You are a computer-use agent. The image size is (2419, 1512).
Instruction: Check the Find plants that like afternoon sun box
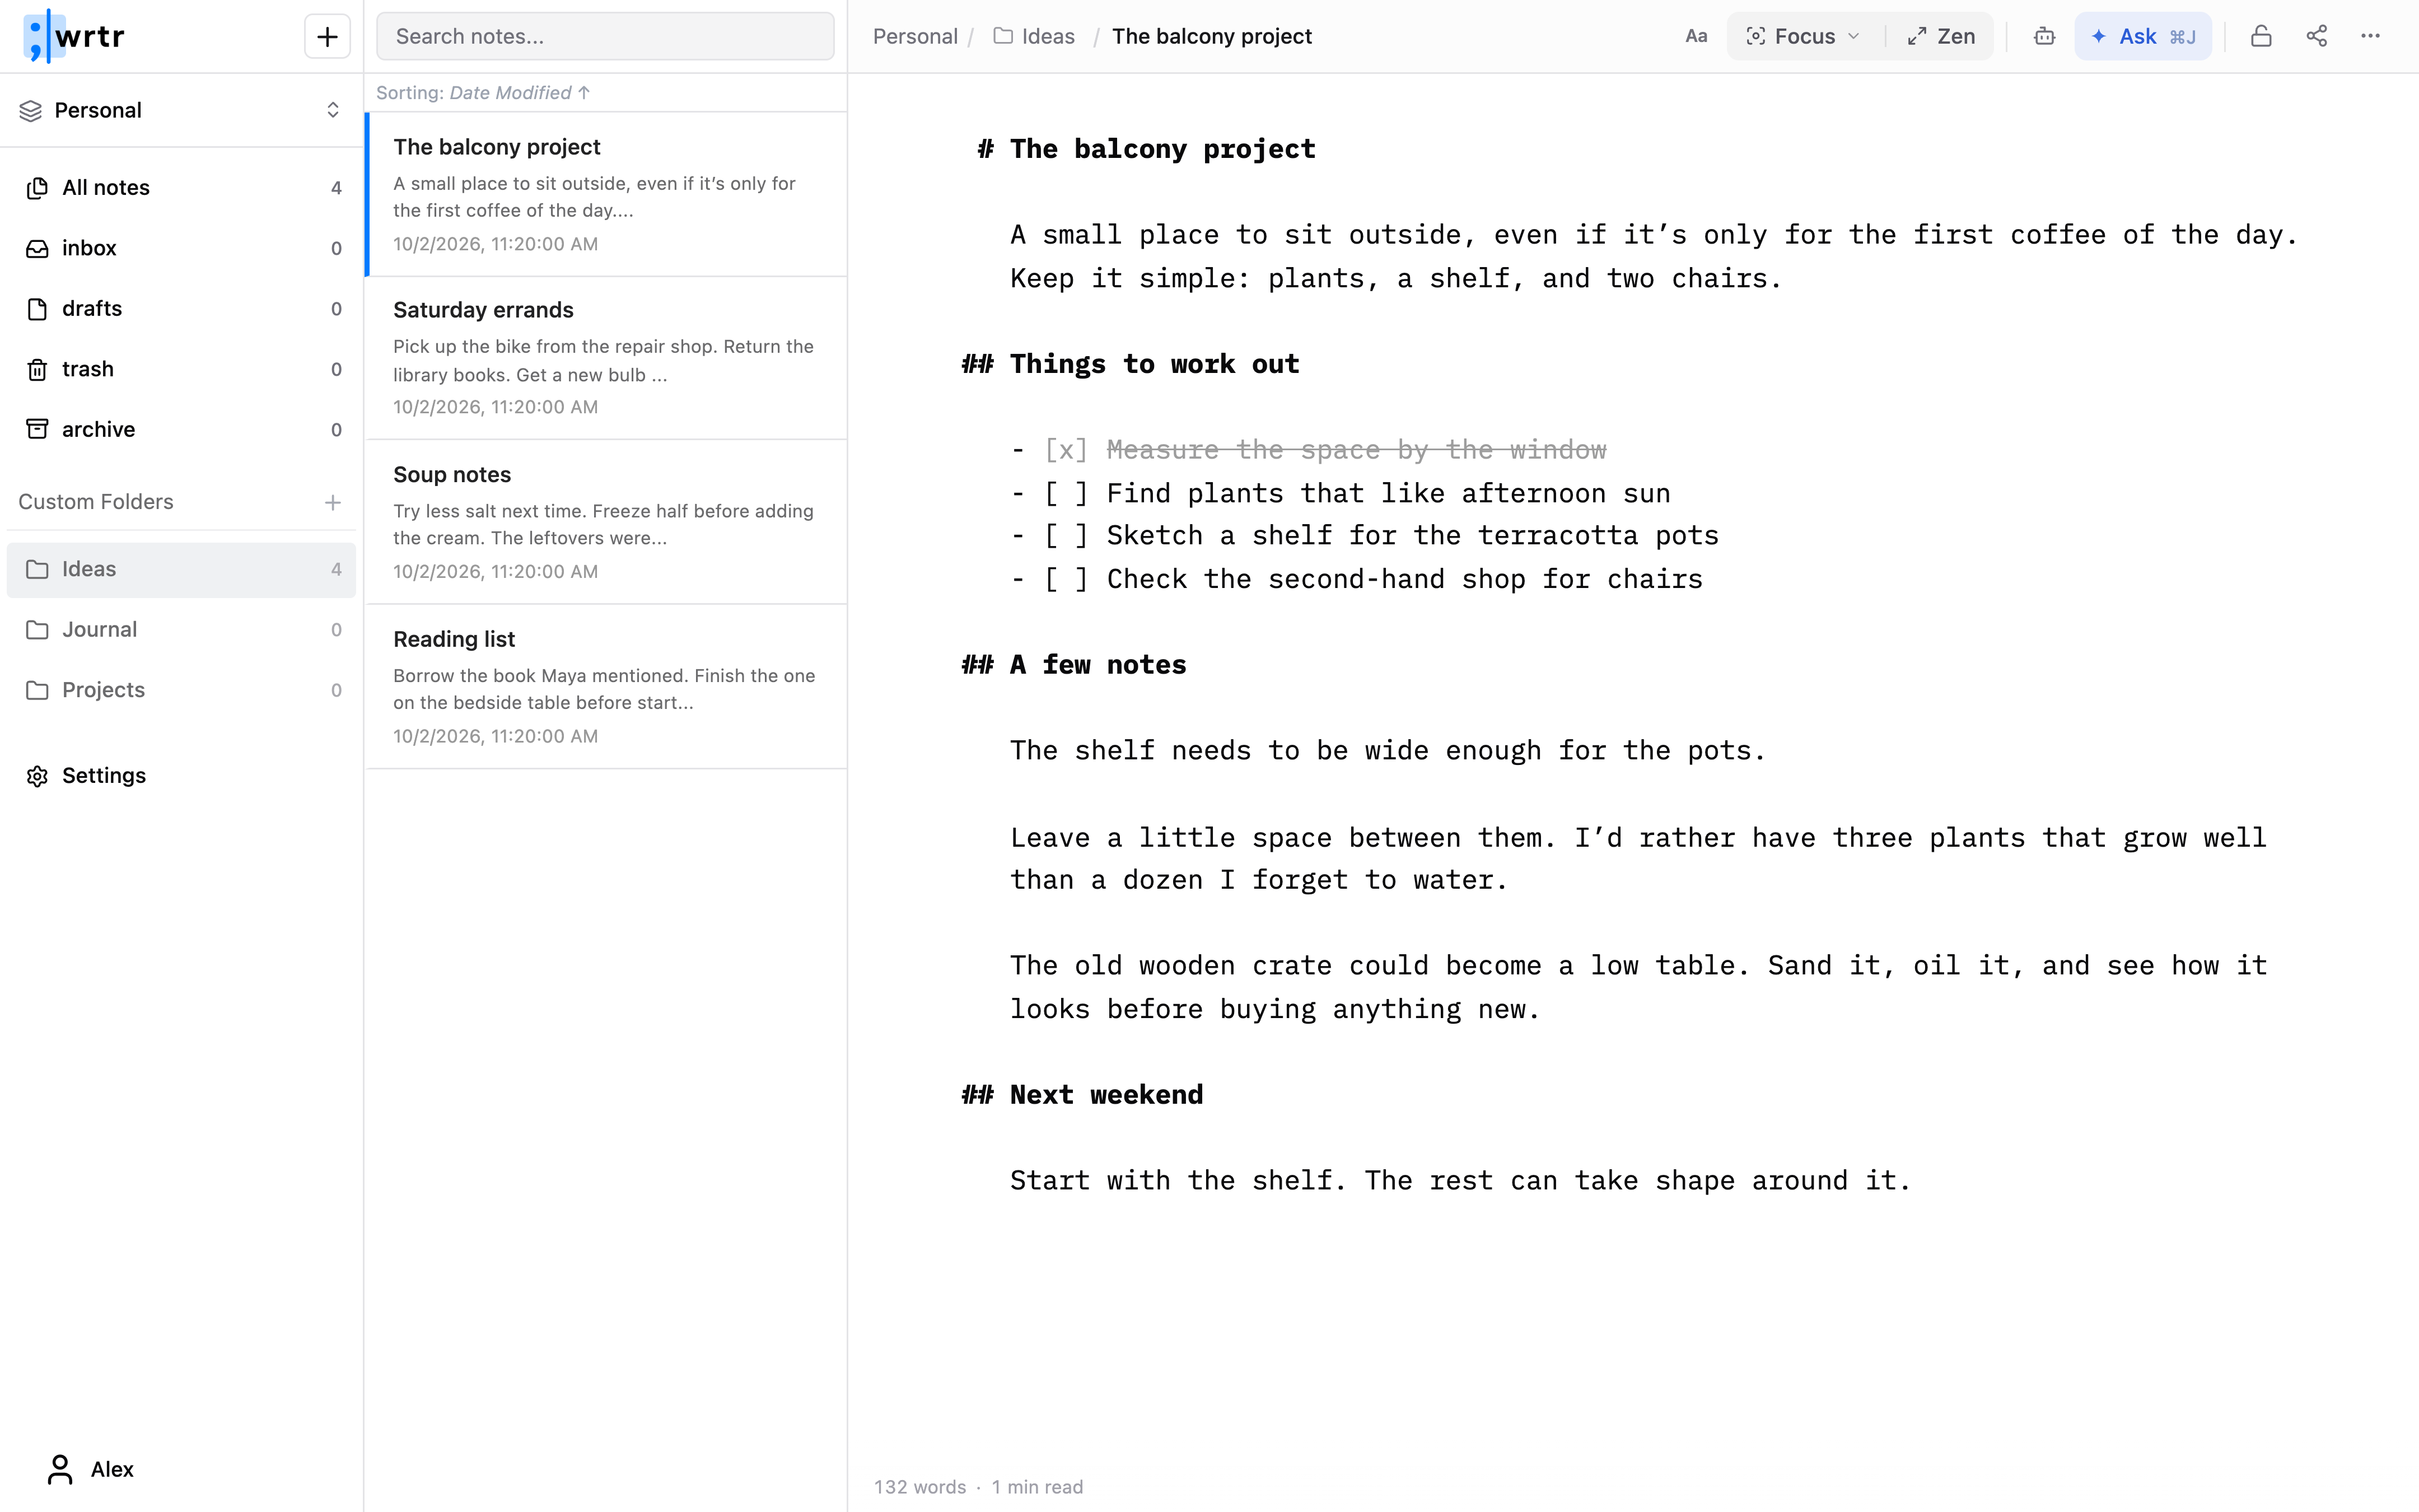coord(1066,494)
